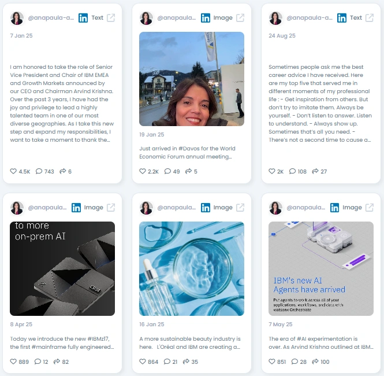Click comment icon with 743 comments

[x=39, y=171]
